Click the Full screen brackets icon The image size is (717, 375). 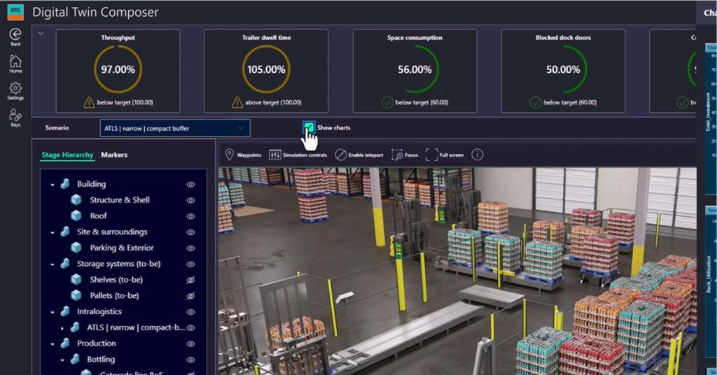click(x=431, y=155)
